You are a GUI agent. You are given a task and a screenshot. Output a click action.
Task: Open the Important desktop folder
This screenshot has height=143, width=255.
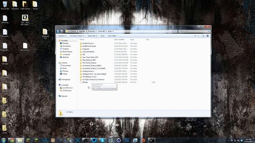coord(15,5)
